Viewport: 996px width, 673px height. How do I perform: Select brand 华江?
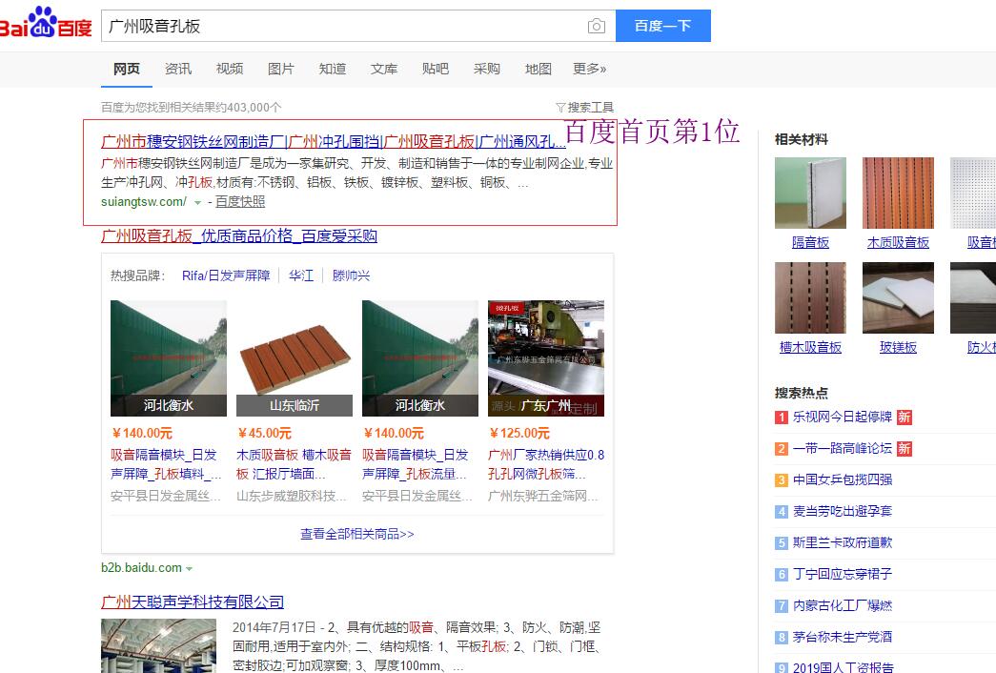tap(301, 275)
